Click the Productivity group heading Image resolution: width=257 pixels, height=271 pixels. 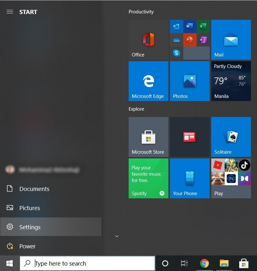(141, 12)
